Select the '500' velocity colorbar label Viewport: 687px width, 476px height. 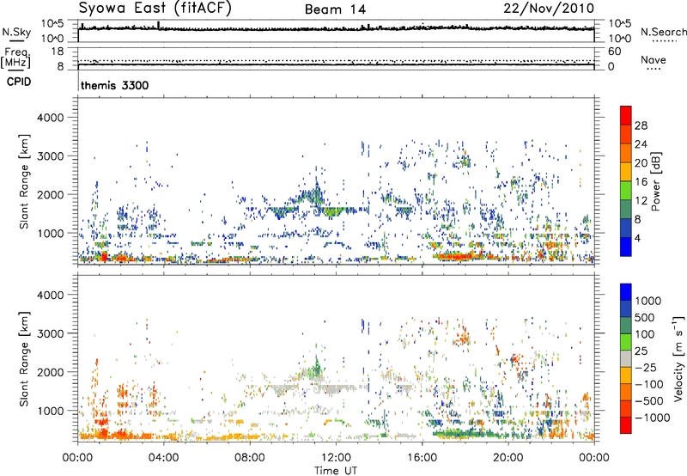pyautogui.click(x=645, y=318)
